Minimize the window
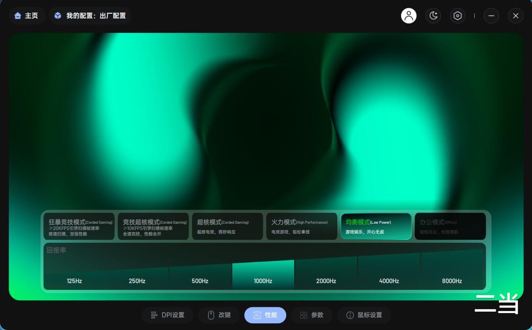 491,16
